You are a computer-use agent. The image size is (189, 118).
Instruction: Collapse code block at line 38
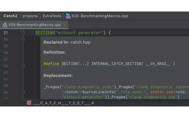[23, 40]
